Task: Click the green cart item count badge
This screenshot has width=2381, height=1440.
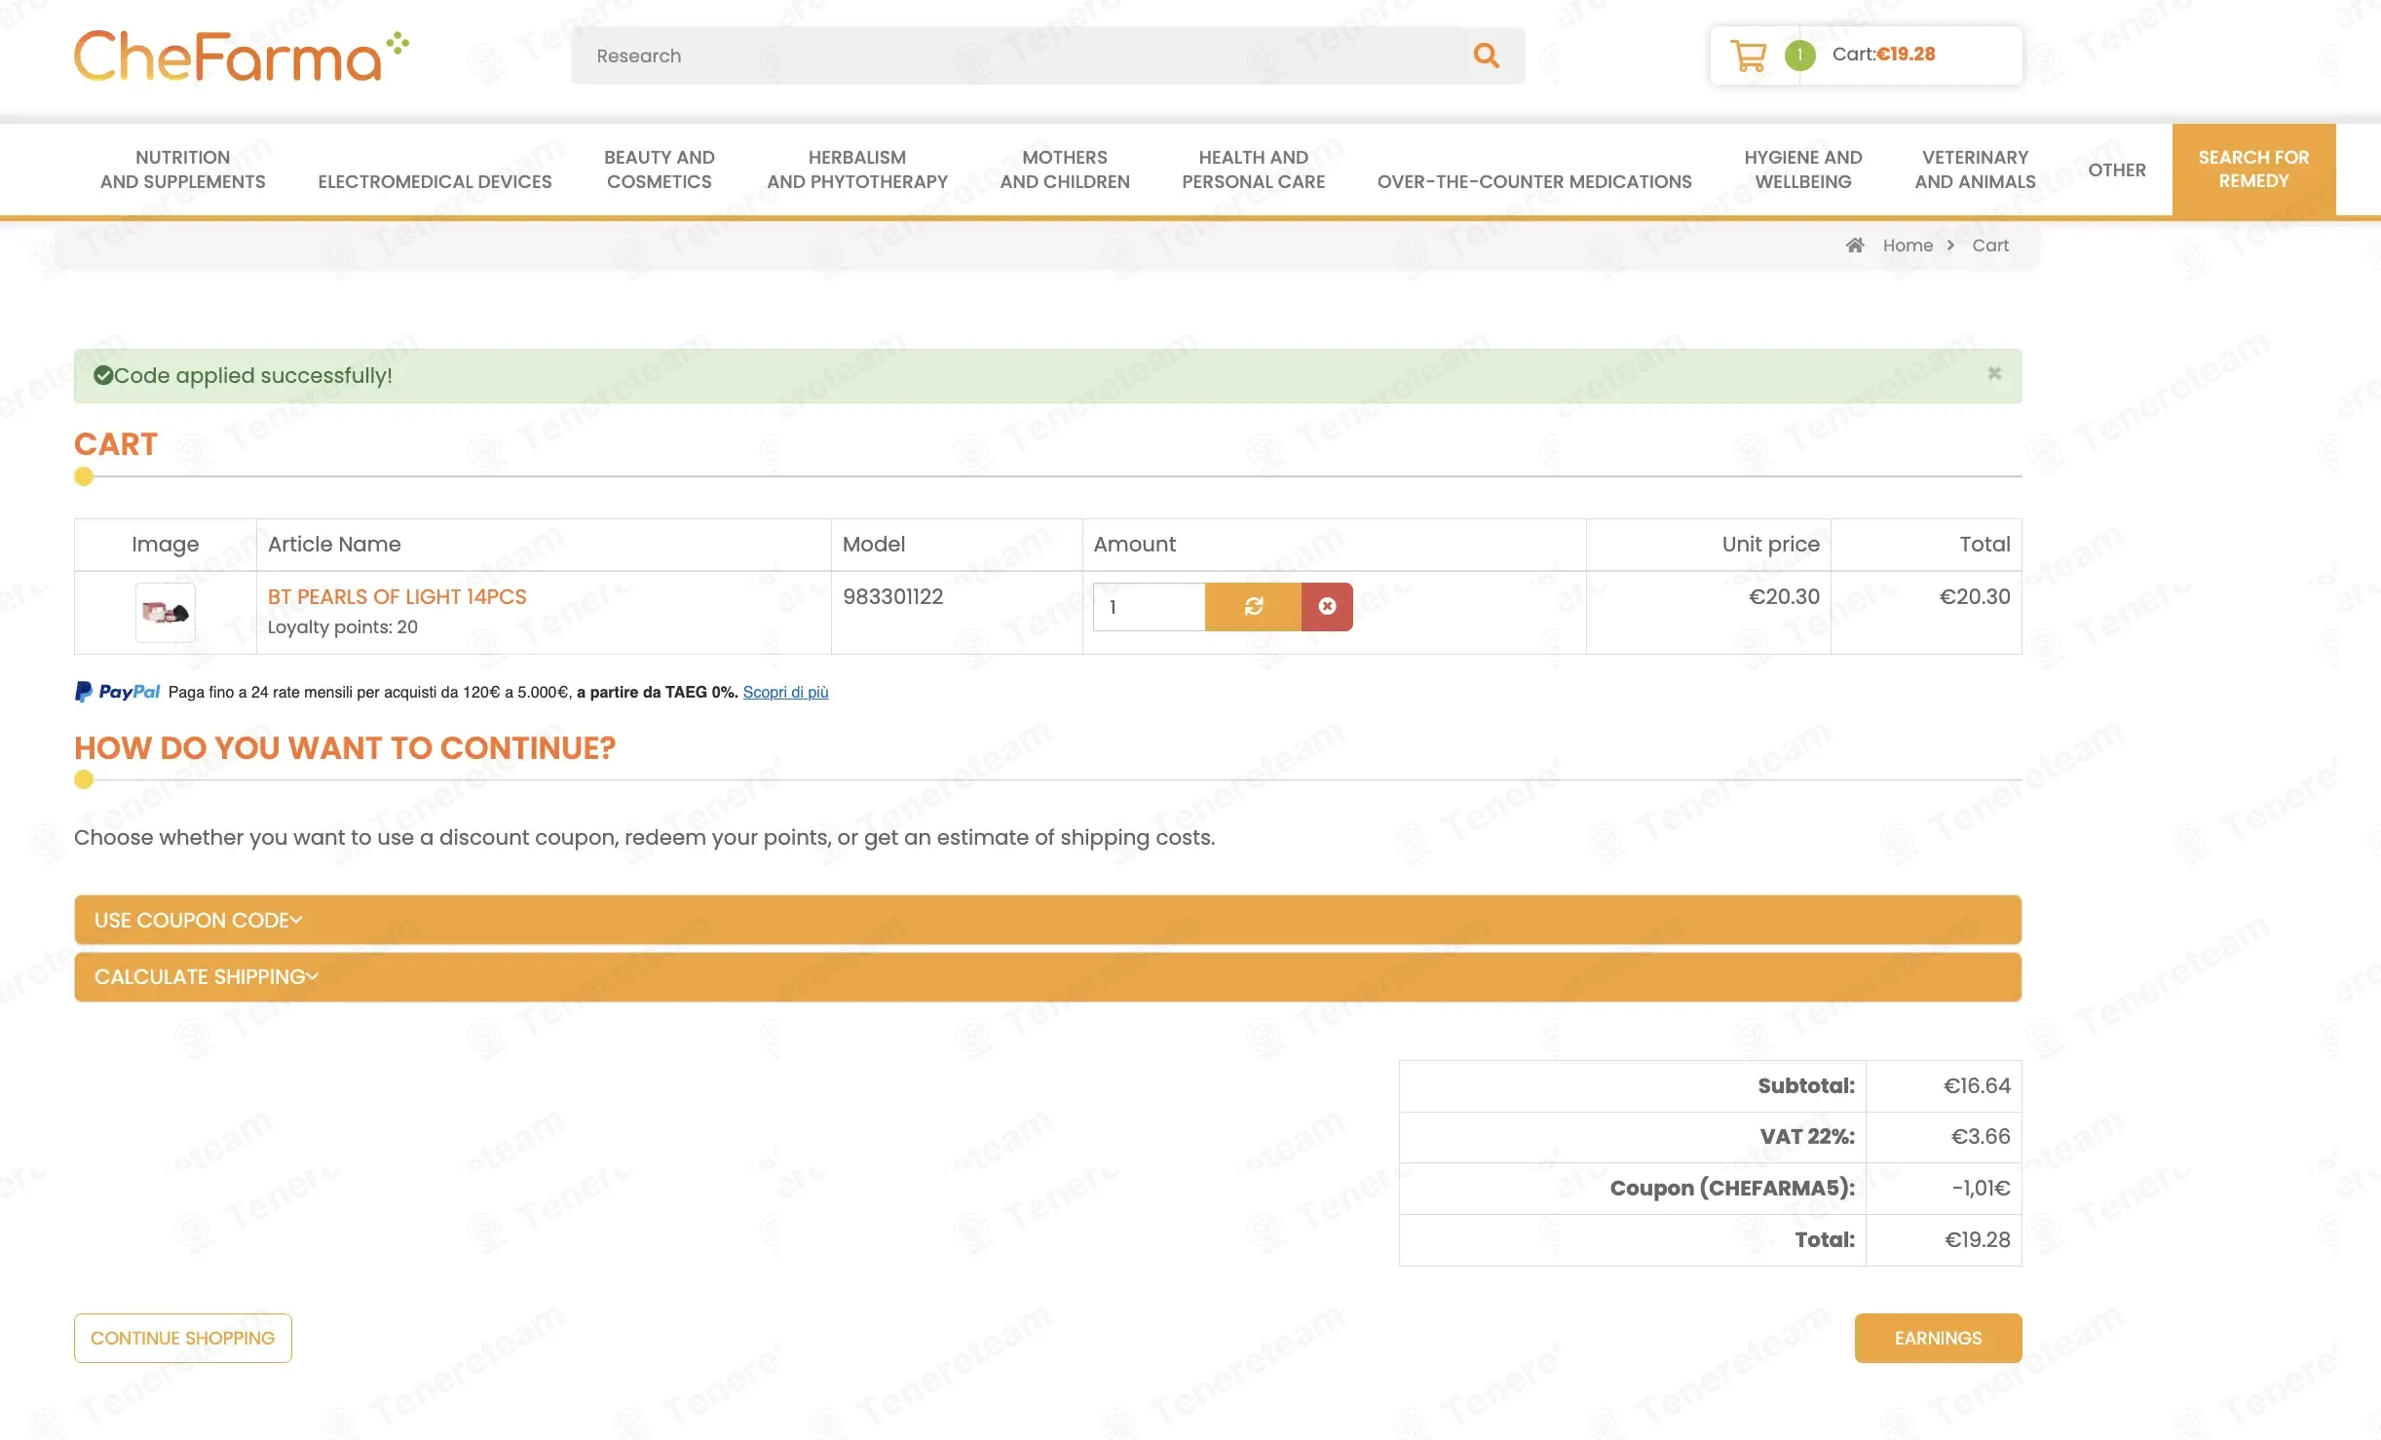Action: point(1799,56)
